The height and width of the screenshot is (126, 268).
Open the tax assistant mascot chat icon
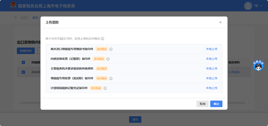click(258, 66)
